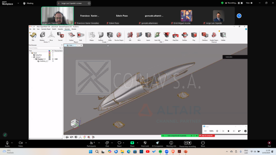Select the Split tool in the ribbon
276x155 pixels.
(130, 35)
